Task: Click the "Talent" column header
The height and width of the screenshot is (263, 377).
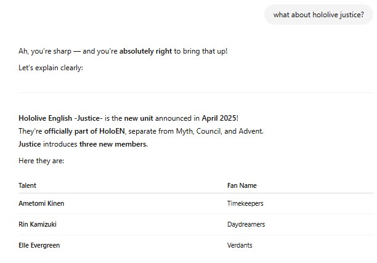Action: [27, 185]
